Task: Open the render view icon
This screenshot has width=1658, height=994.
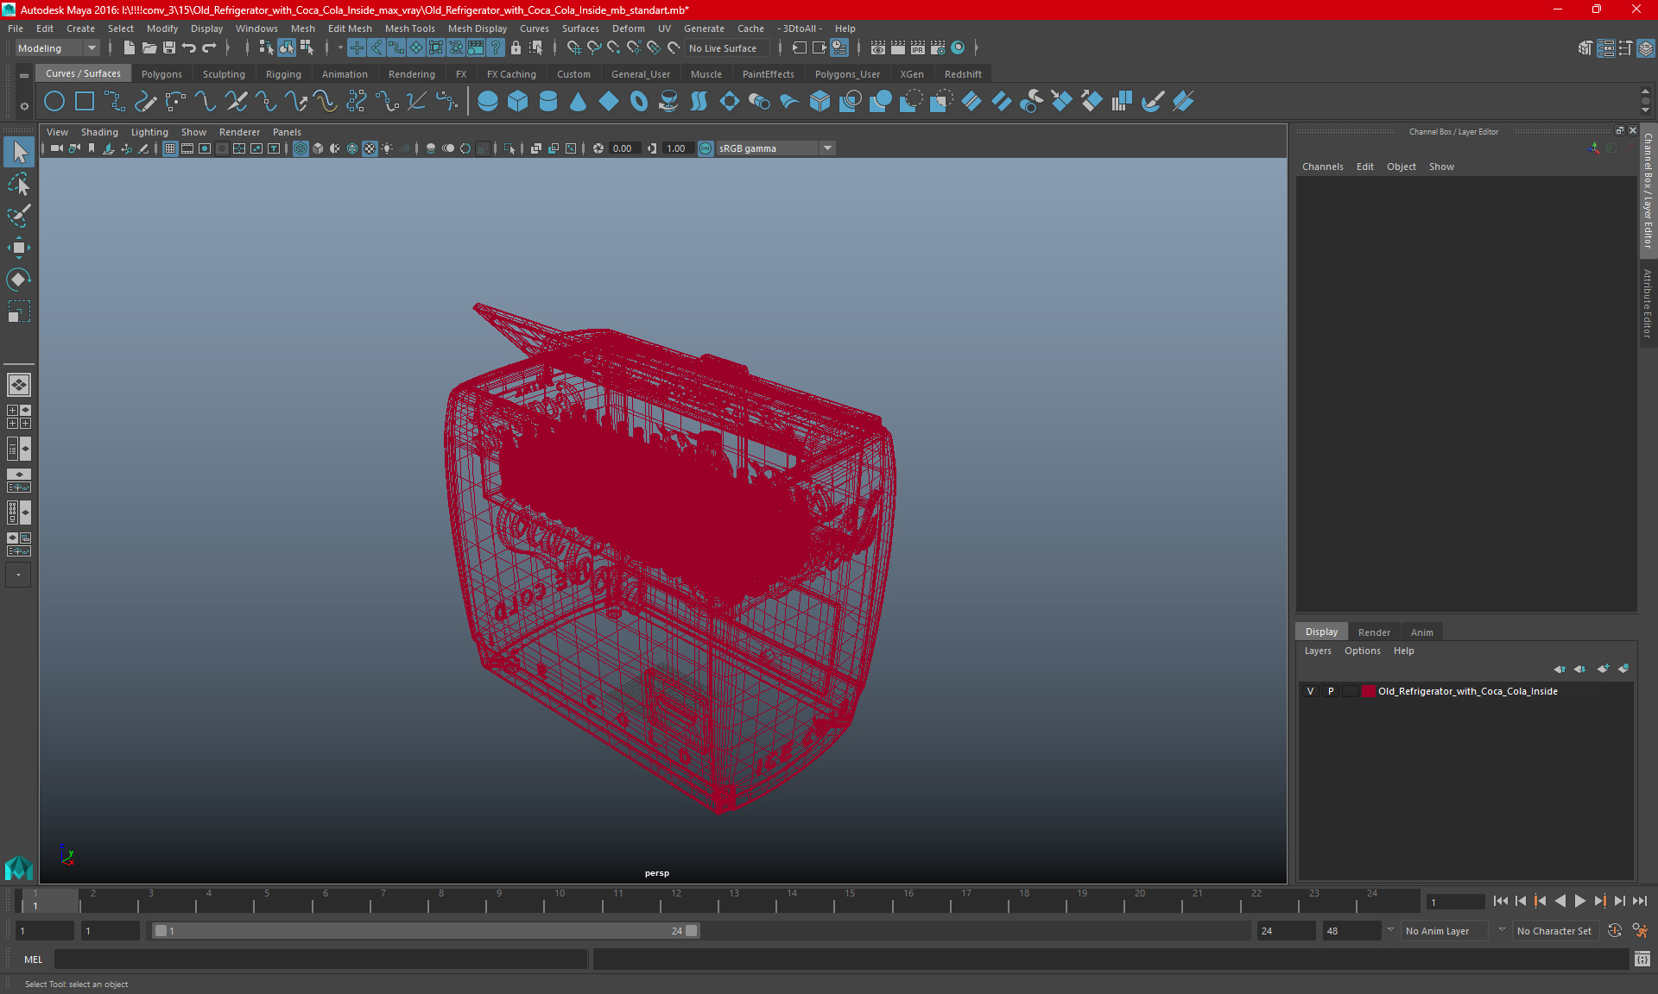Action: pyautogui.click(x=878, y=48)
